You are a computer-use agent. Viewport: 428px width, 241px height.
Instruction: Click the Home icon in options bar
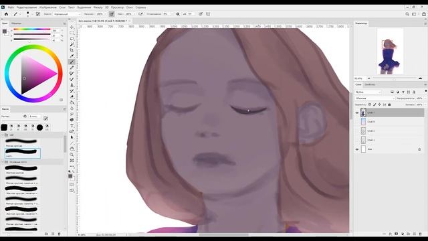click(6, 14)
